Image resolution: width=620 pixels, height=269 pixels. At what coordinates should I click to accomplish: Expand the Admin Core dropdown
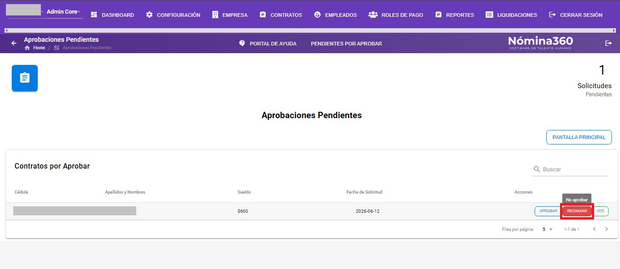pyautogui.click(x=64, y=12)
